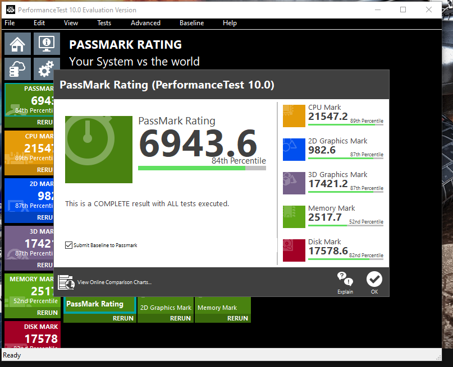Screen dimensions: 453x367
Task: Click RERUN under PassMark Rating tile
Action: (123, 318)
